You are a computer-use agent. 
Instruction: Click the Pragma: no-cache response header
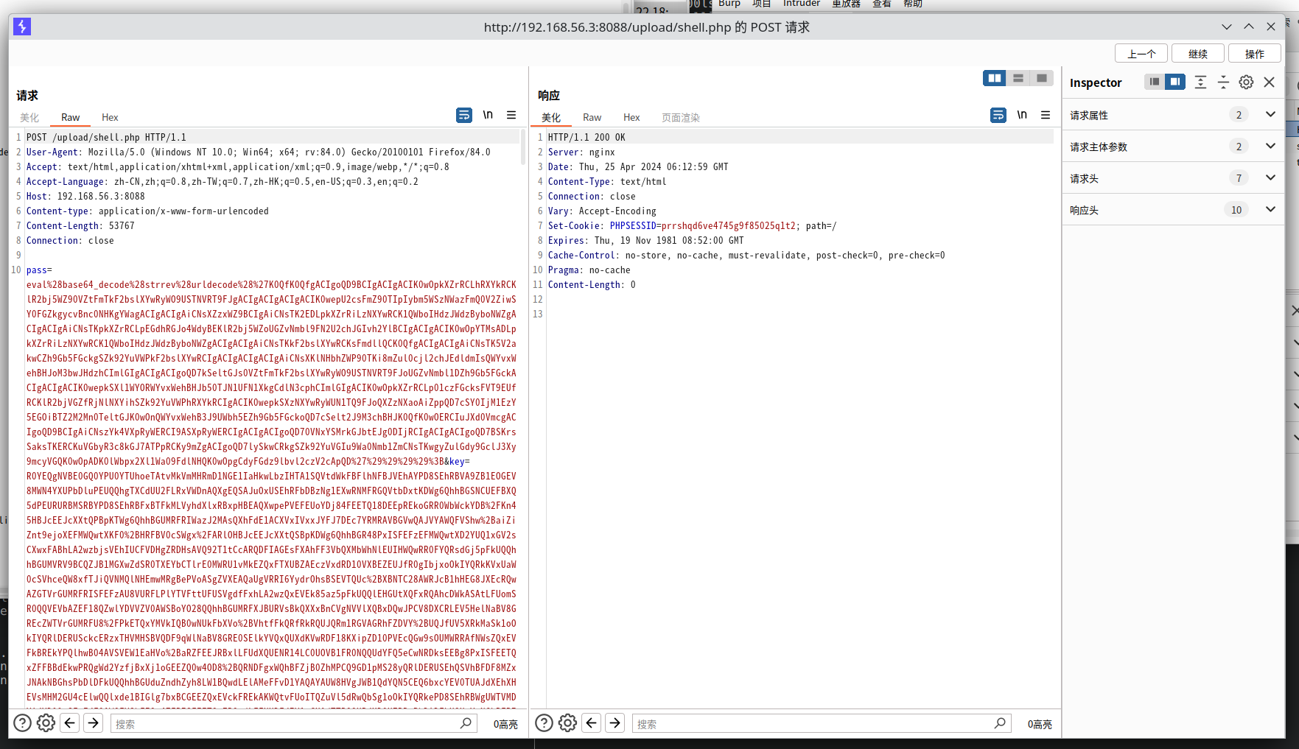(x=589, y=270)
